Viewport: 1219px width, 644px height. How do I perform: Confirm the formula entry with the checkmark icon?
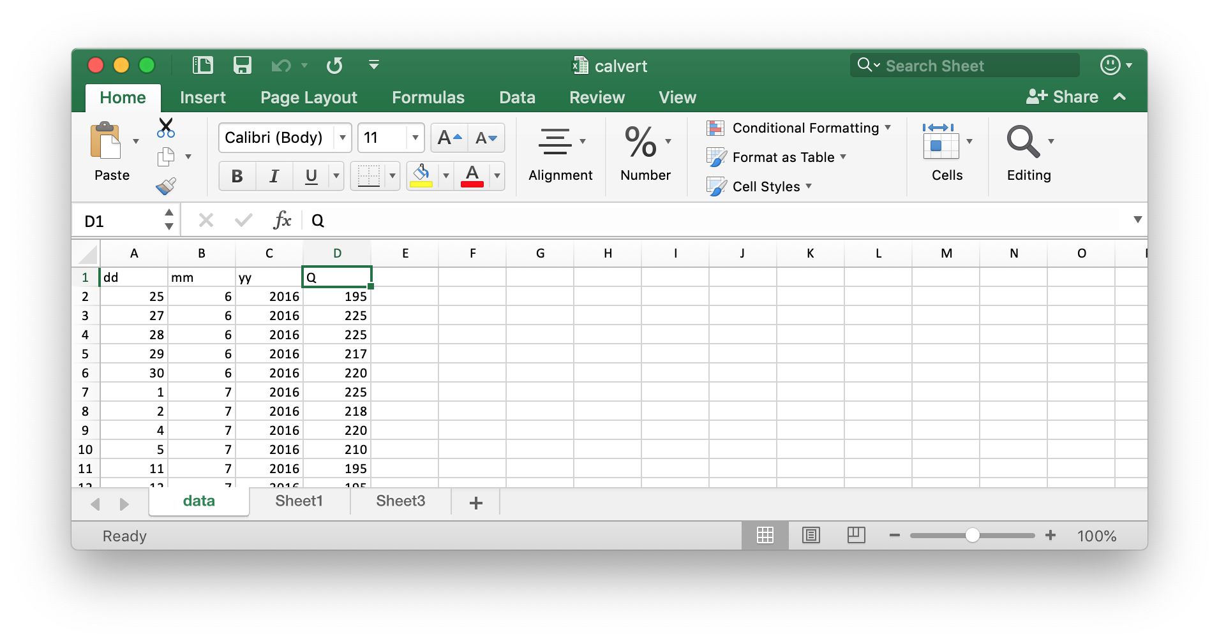click(x=243, y=221)
